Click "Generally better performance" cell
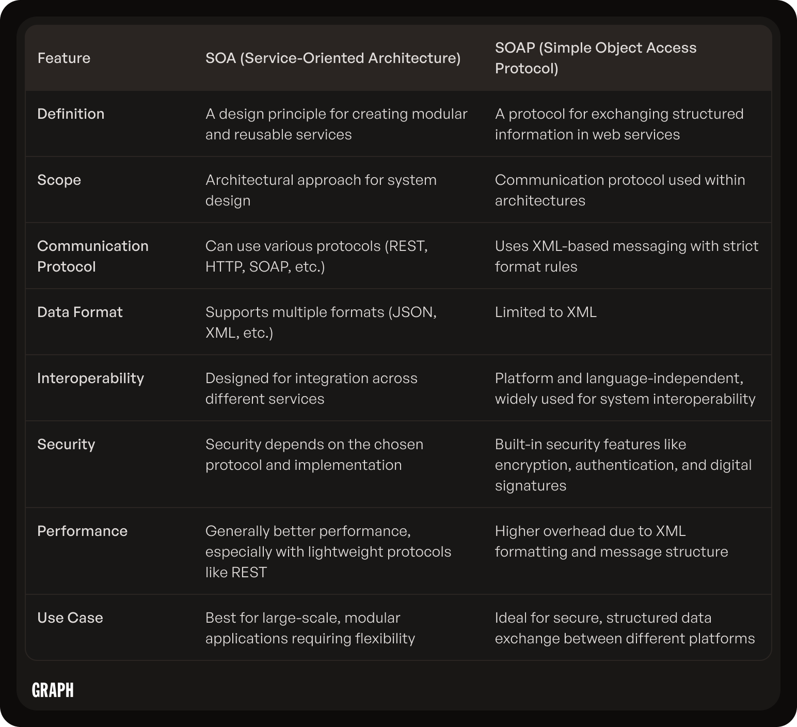 point(328,551)
